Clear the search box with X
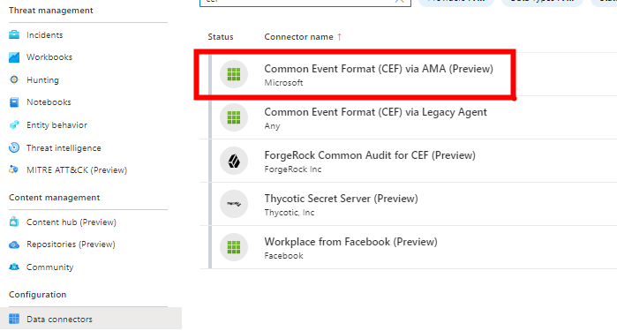This screenshot has height=331, width=617. (x=399, y=1)
